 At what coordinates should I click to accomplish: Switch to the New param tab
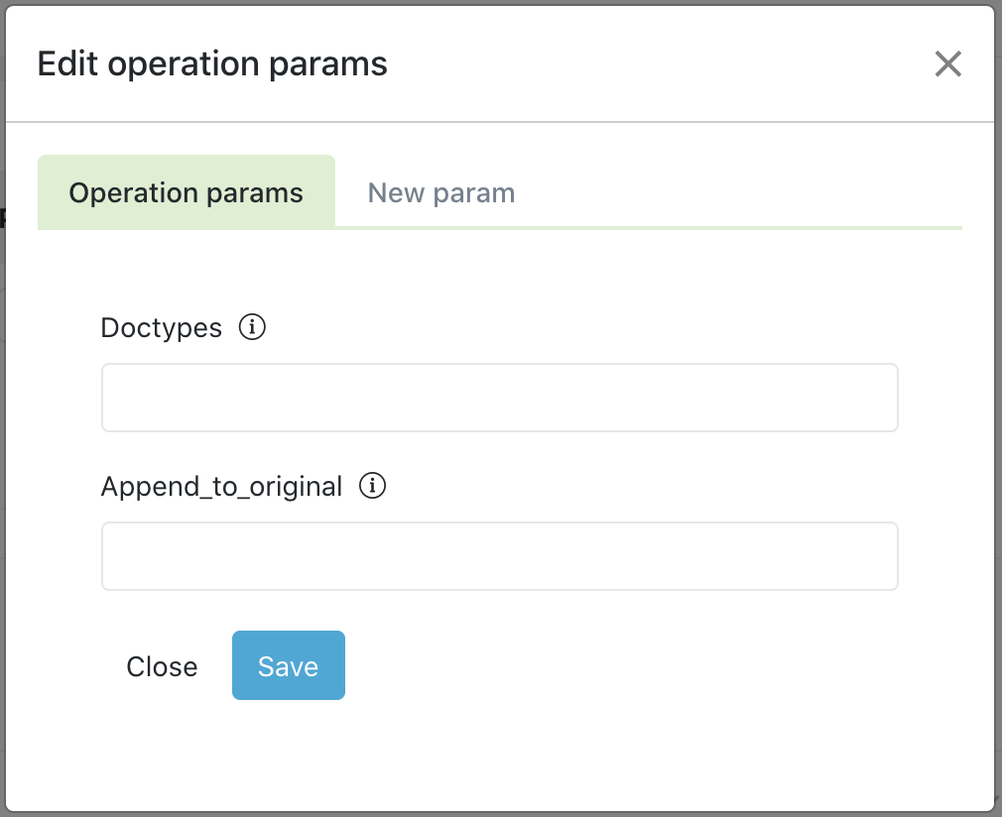tap(440, 192)
